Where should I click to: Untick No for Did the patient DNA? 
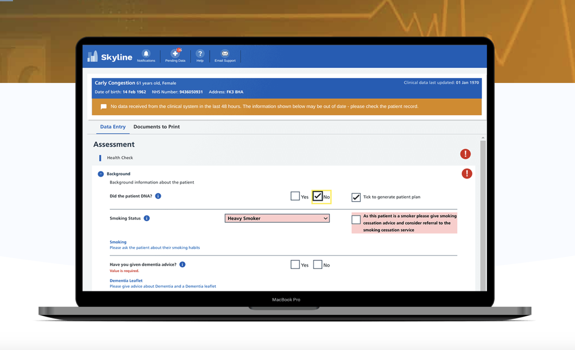pos(318,196)
